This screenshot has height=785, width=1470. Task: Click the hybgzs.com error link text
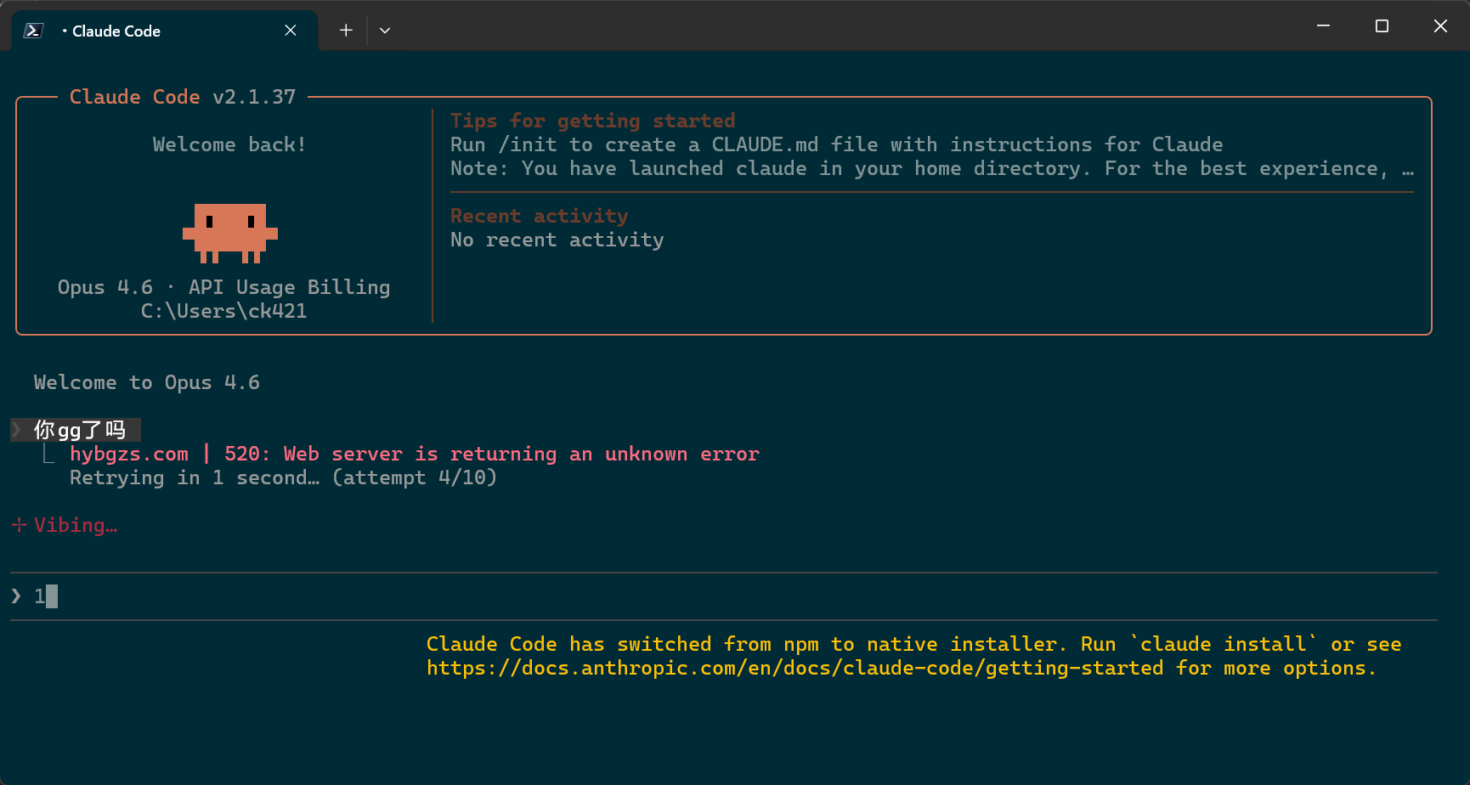pyautogui.click(x=129, y=454)
